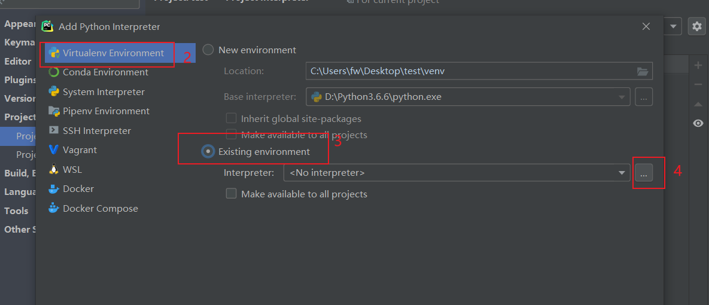This screenshot has width=709, height=305.
Task: Click the Conda green ring icon
Action: (x=54, y=72)
